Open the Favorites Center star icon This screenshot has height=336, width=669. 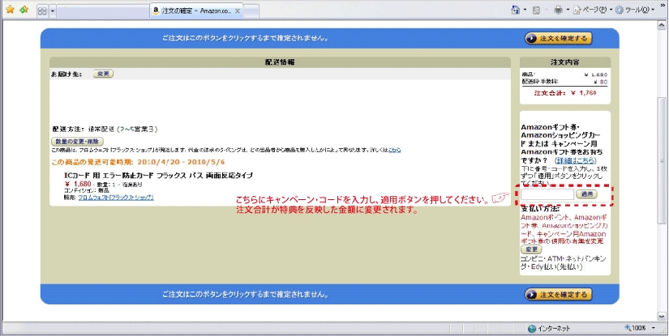click(10, 10)
